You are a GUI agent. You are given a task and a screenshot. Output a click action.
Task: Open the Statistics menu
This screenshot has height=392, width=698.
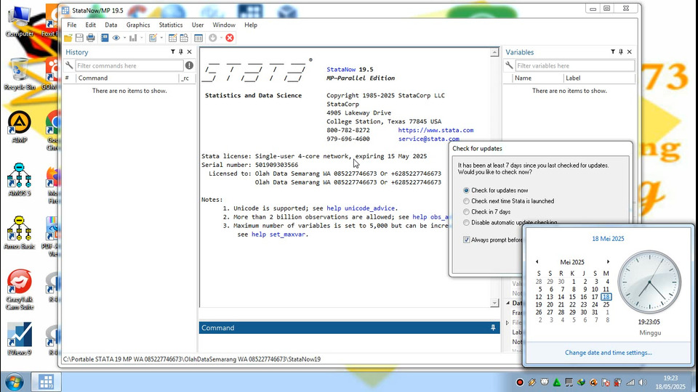[171, 25]
